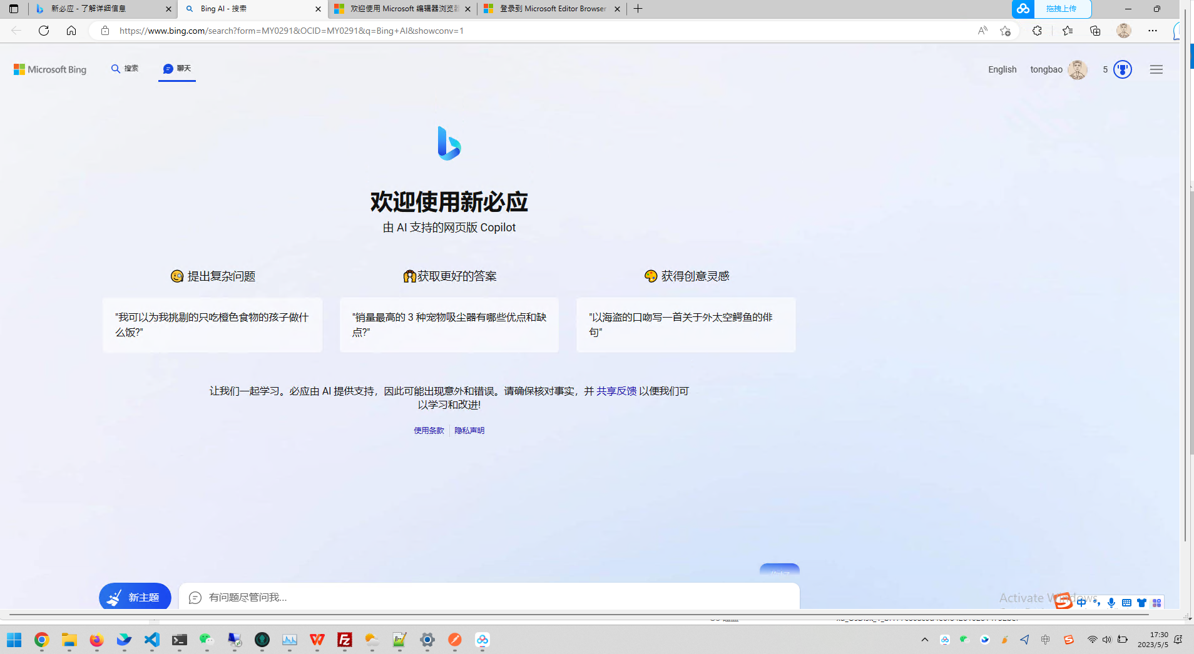Open the browser Settings and more menu
Viewport: 1194px width, 654px height.
pyautogui.click(x=1153, y=30)
